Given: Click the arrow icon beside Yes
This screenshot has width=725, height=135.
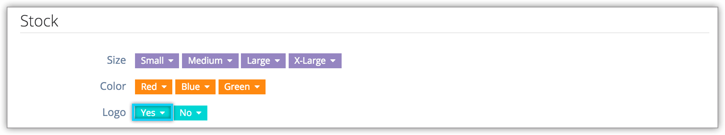Looking at the screenshot, I should [162, 113].
